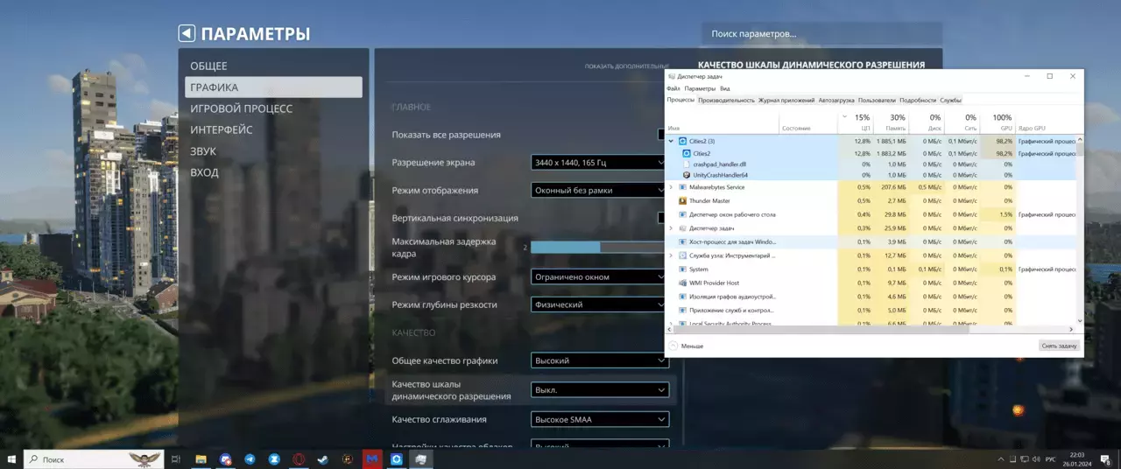Switch to Cities2 taskbar icon
Viewport: 1121px width, 469px height.
[397, 459]
